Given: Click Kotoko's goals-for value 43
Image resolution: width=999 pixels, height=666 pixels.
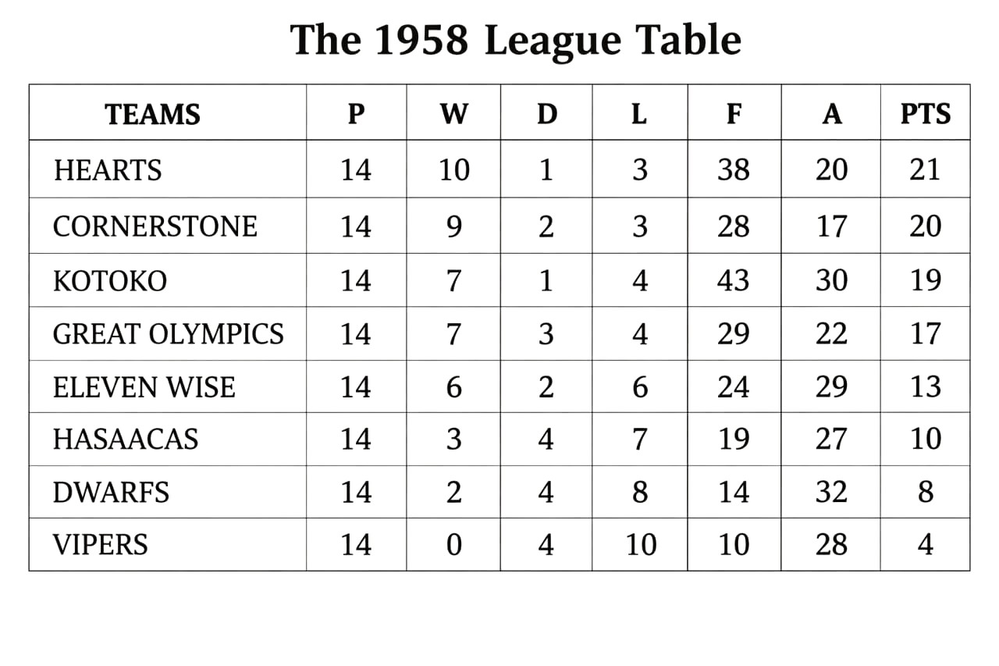Looking at the screenshot, I should [x=734, y=281].
